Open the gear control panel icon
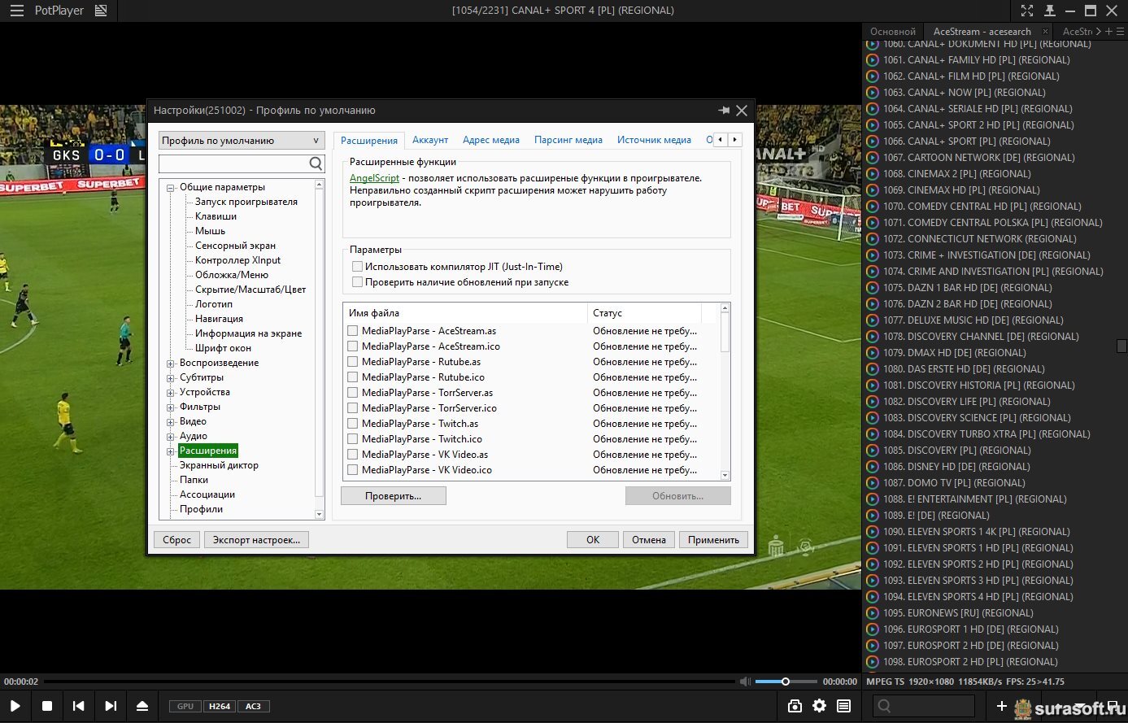 819,706
